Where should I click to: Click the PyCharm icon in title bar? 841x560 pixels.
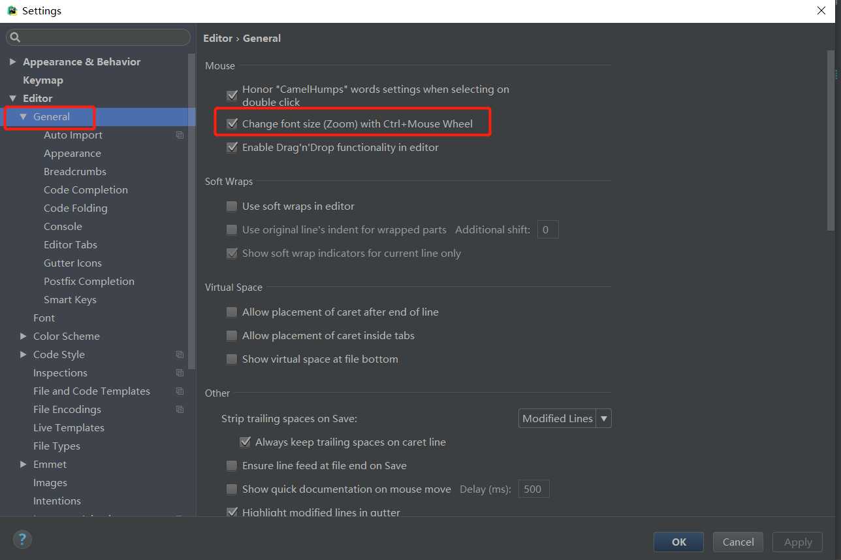[x=11, y=10]
